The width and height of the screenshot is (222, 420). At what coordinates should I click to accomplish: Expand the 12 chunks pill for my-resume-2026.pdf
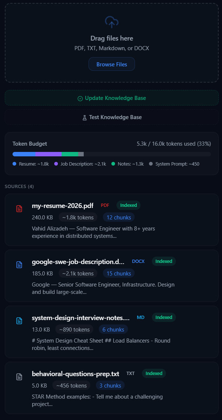pos(118,217)
